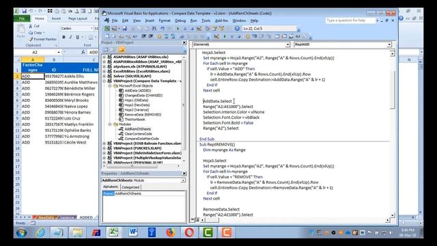The width and height of the screenshot is (437, 246).
Task: Select Alphabetic tab in Properties pane
Action: 111,187
